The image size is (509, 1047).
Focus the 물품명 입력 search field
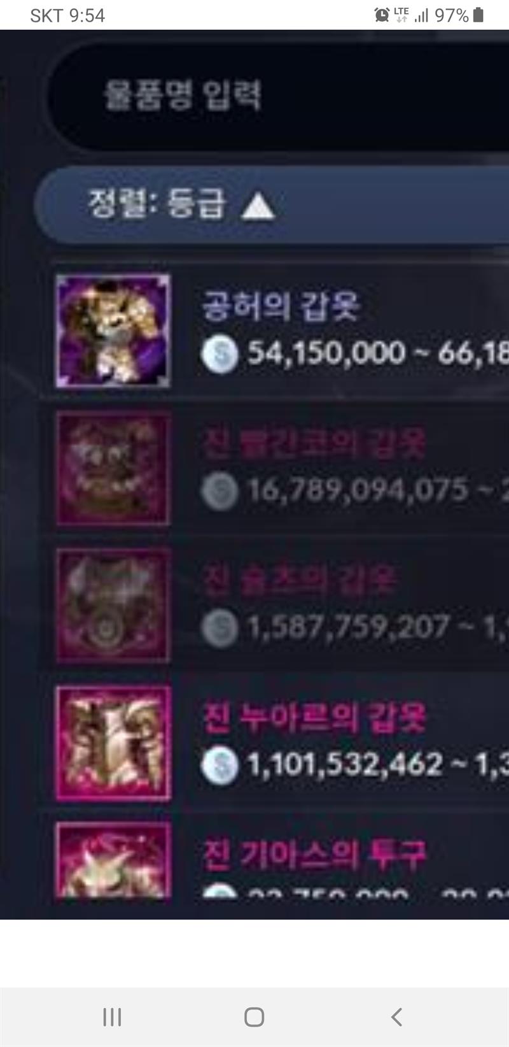tap(279, 96)
